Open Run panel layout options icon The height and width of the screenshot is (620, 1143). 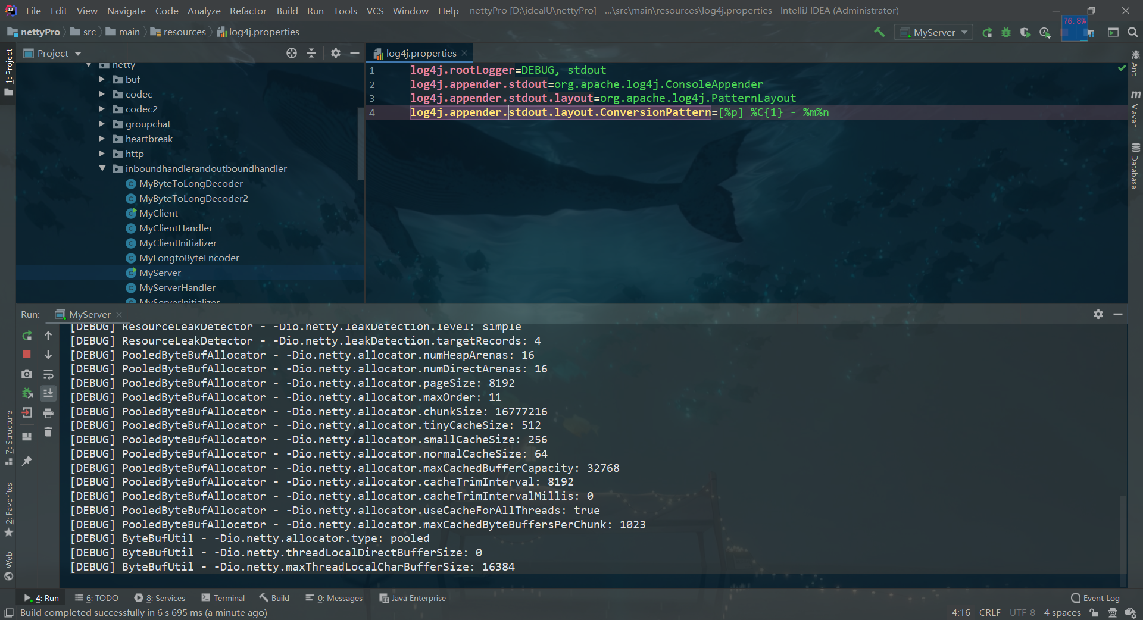click(27, 436)
